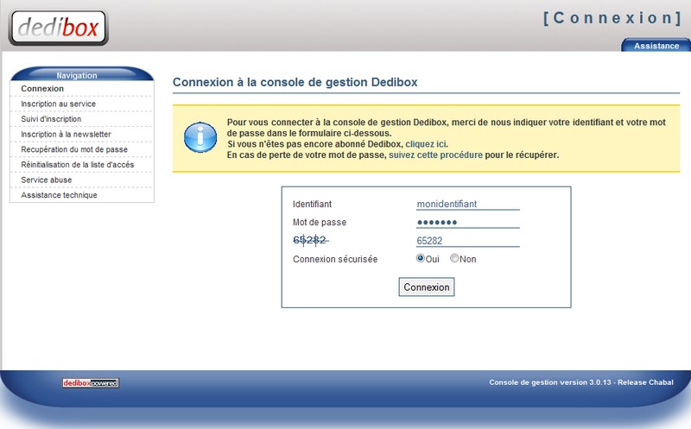Screen dimensions: 691x429
Task: Follow the "suivez cette procédure" link
Action: coord(435,155)
